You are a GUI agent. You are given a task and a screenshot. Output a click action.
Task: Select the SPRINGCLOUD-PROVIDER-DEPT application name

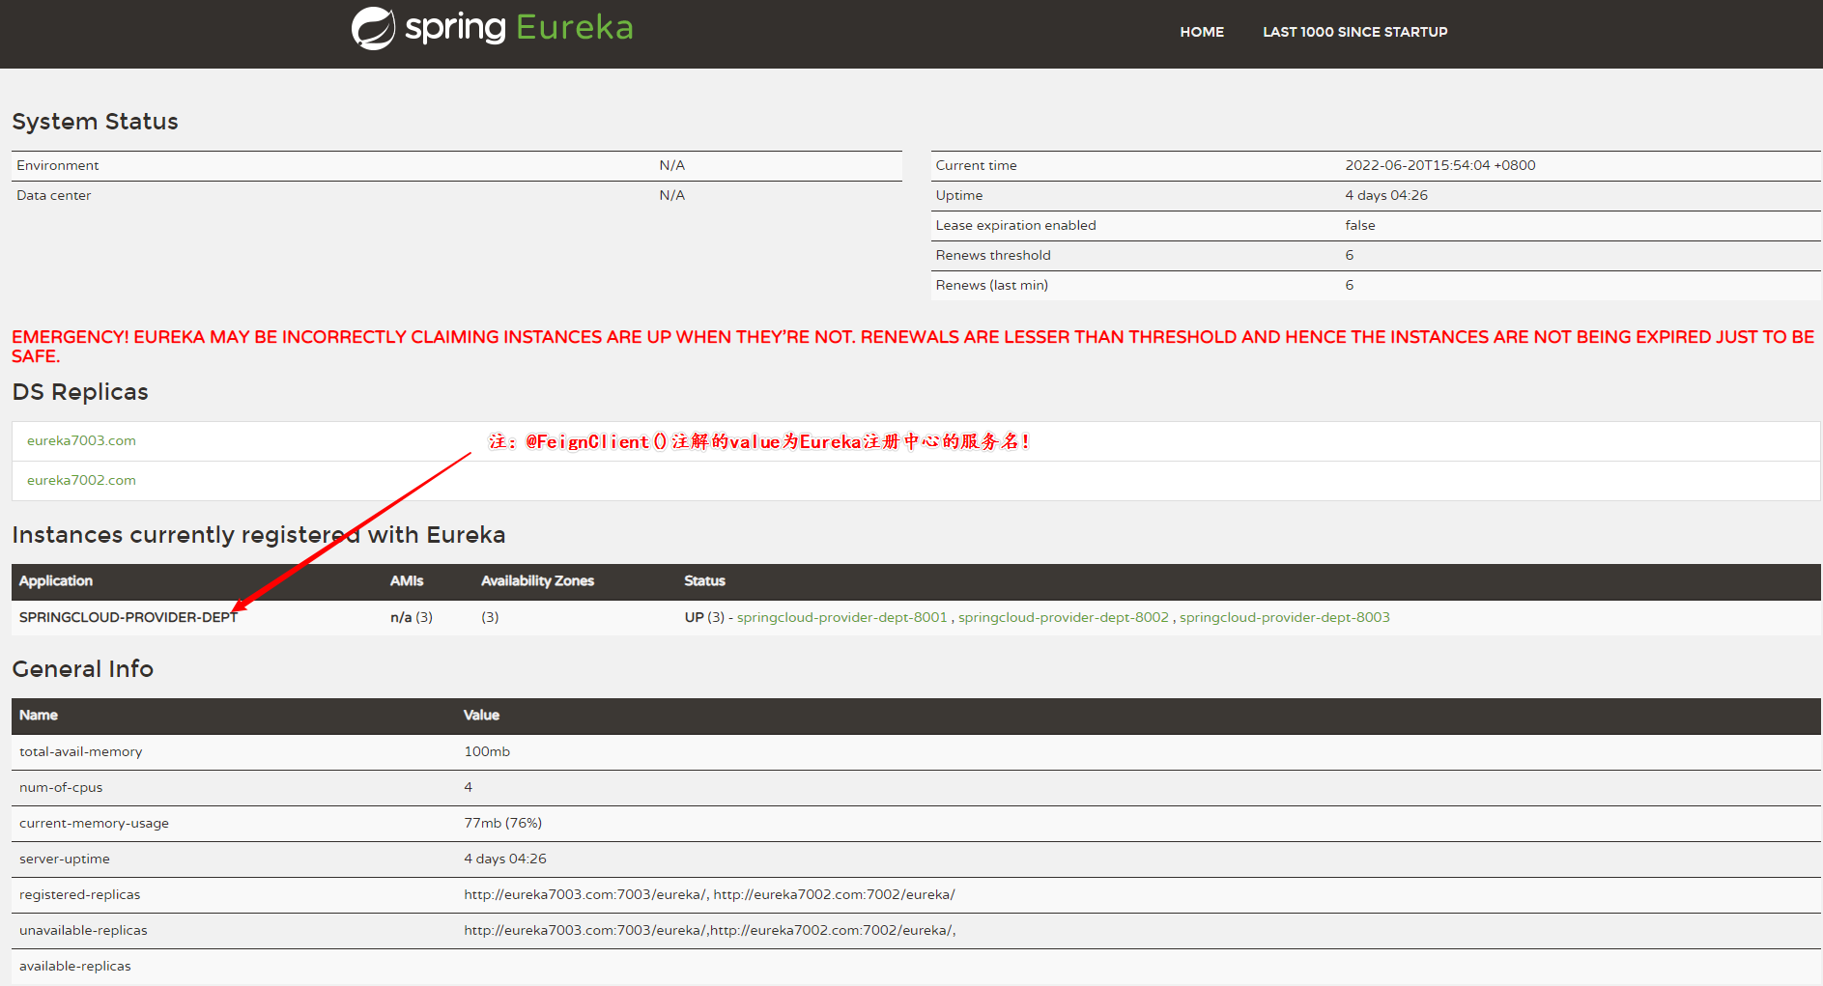click(x=128, y=617)
